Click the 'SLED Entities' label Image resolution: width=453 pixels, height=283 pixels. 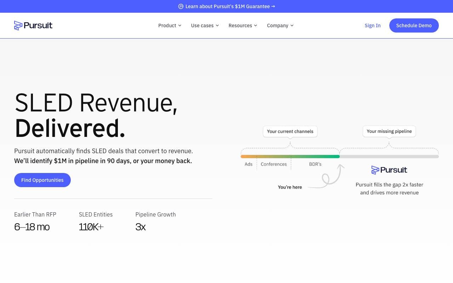pyautogui.click(x=96, y=214)
